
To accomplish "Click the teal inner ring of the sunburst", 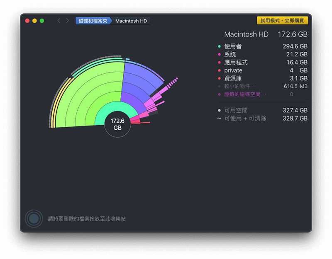I will (115, 107).
